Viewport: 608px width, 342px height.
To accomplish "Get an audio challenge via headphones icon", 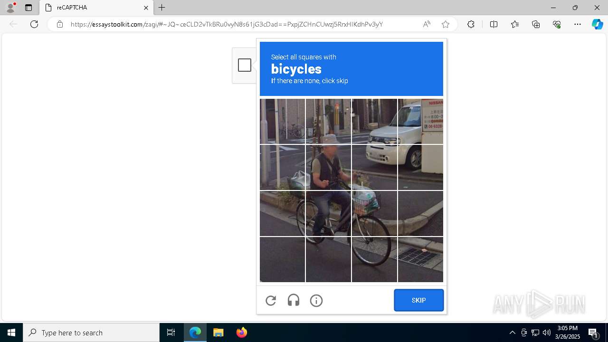I will tap(294, 300).
